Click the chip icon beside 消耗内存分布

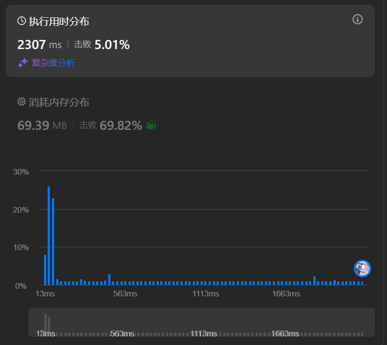[x=22, y=102]
